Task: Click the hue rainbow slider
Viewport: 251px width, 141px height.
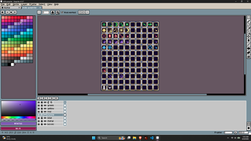Action: pos(18,117)
